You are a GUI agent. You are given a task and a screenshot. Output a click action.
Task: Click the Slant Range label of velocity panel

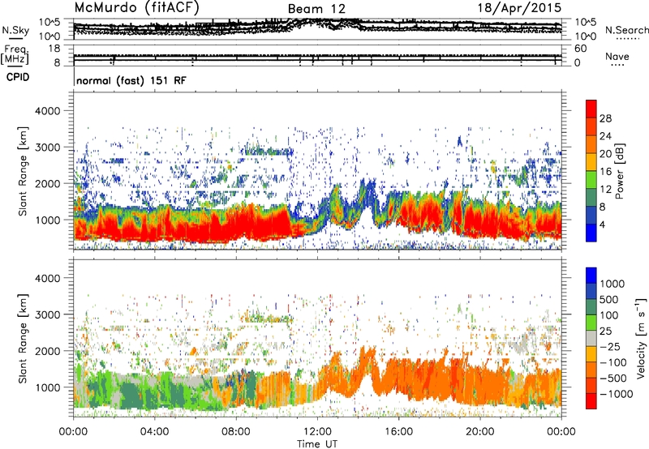[23, 338]
